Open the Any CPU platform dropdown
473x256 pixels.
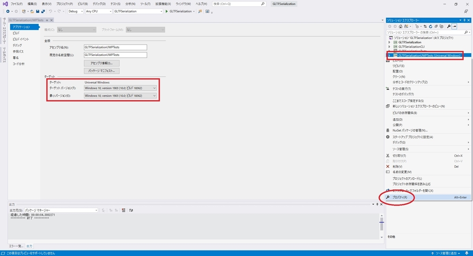coord(99,11)
